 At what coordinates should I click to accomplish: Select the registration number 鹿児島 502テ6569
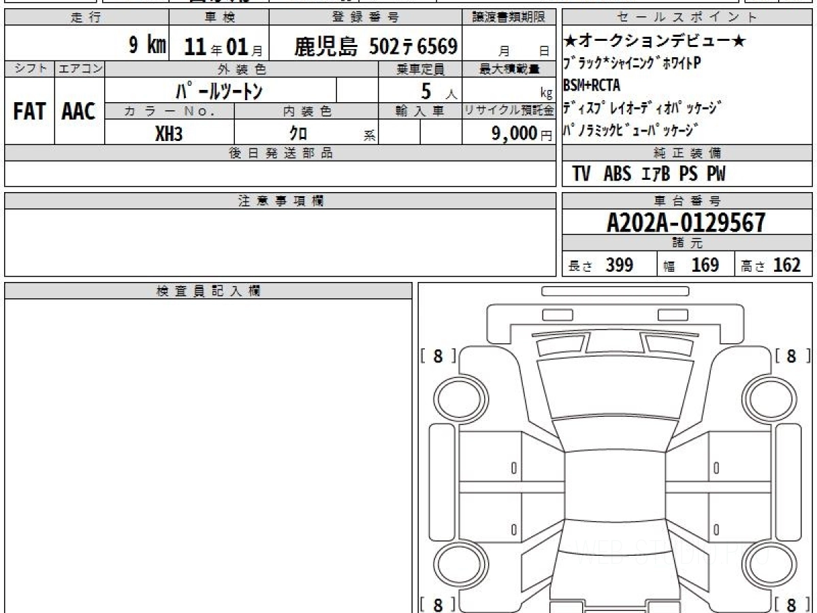(375, 46)
